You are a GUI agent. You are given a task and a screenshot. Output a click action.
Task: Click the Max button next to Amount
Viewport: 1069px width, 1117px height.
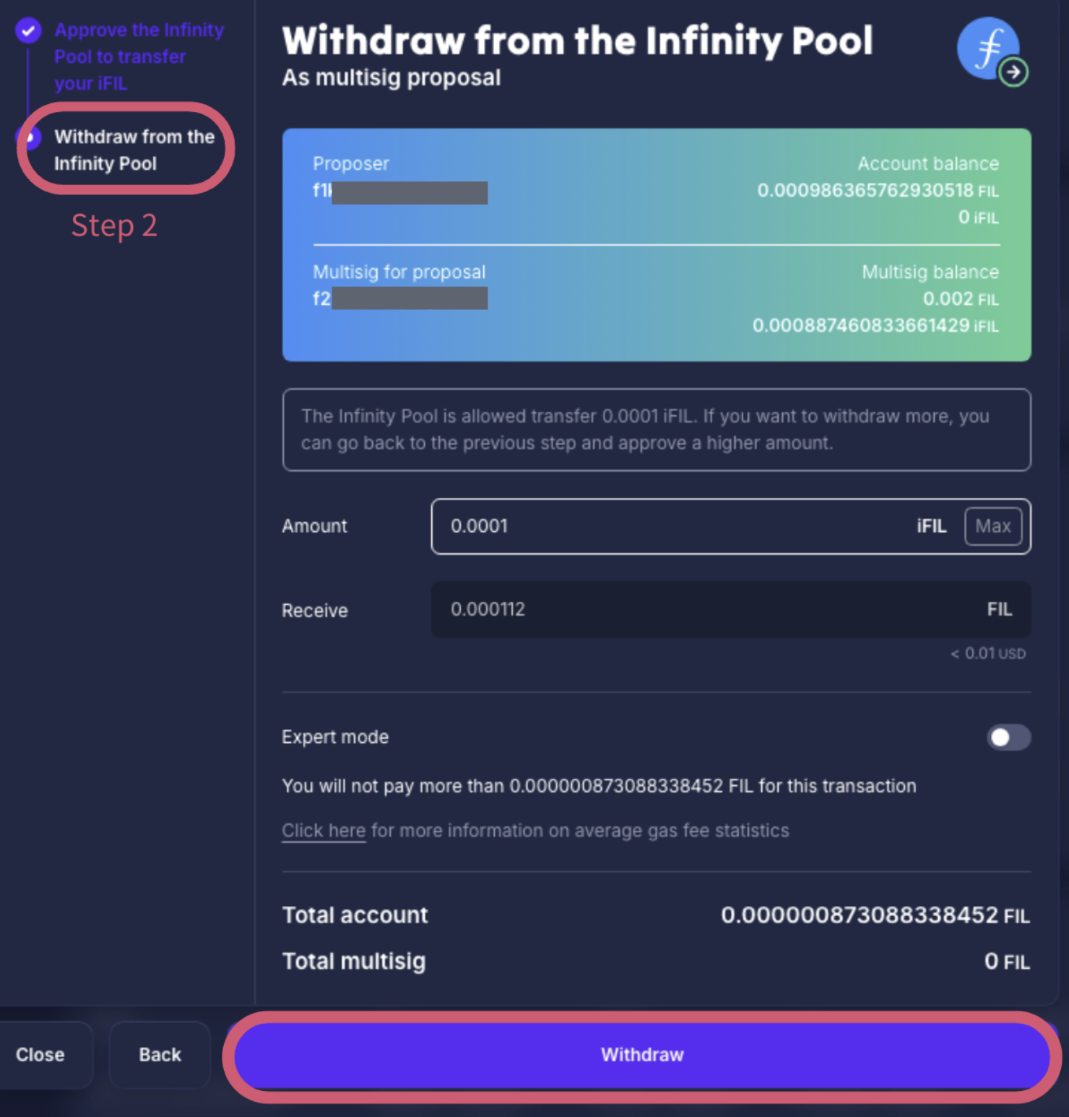[x=992, y=526]
